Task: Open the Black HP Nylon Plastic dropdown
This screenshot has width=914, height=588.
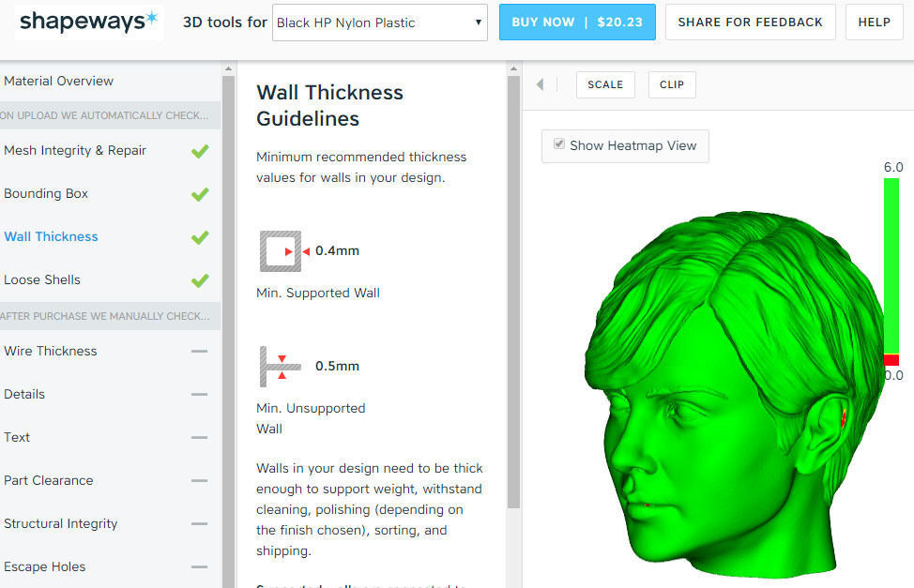Action: [380, 23]
